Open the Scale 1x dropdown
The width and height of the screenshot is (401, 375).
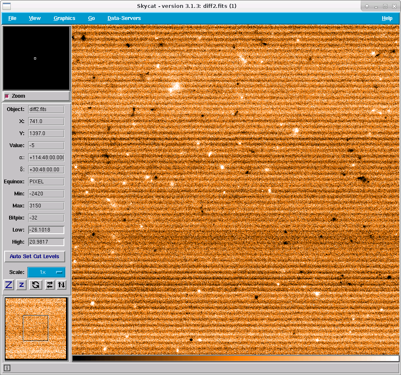point(46,272)
